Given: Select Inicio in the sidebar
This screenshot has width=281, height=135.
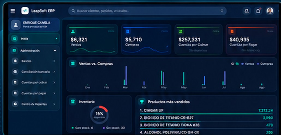Looking at the screenshot, I should click(x=34, y=39).
